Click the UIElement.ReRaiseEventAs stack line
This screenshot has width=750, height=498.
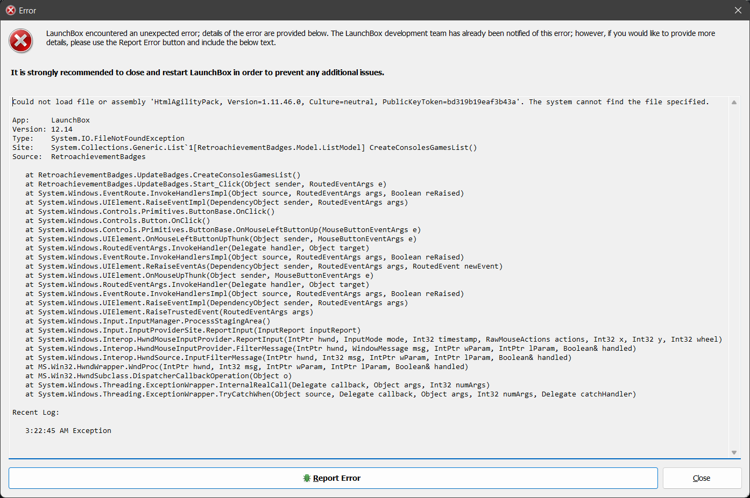(264, 266)
